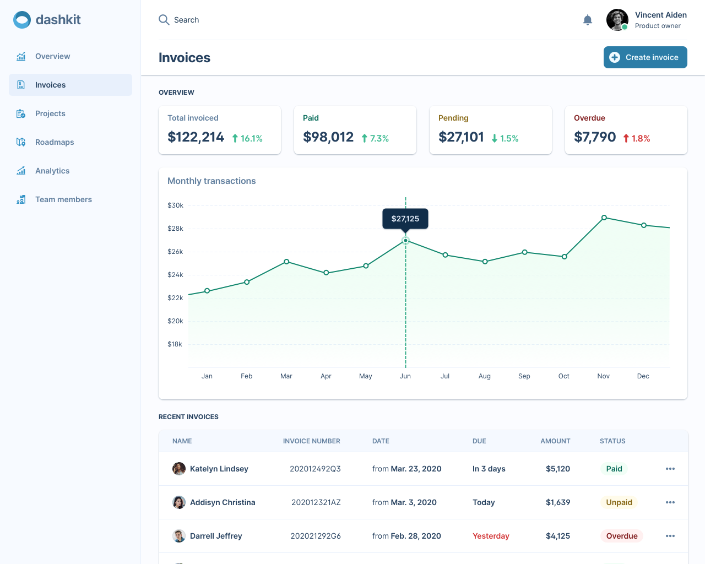Click the Projects clipboard icon in sidebar

point(21,113)
